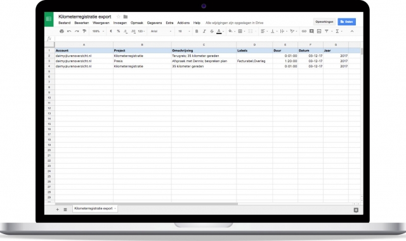
Task: Toggle italic formatting
Action: coord(204,31)
